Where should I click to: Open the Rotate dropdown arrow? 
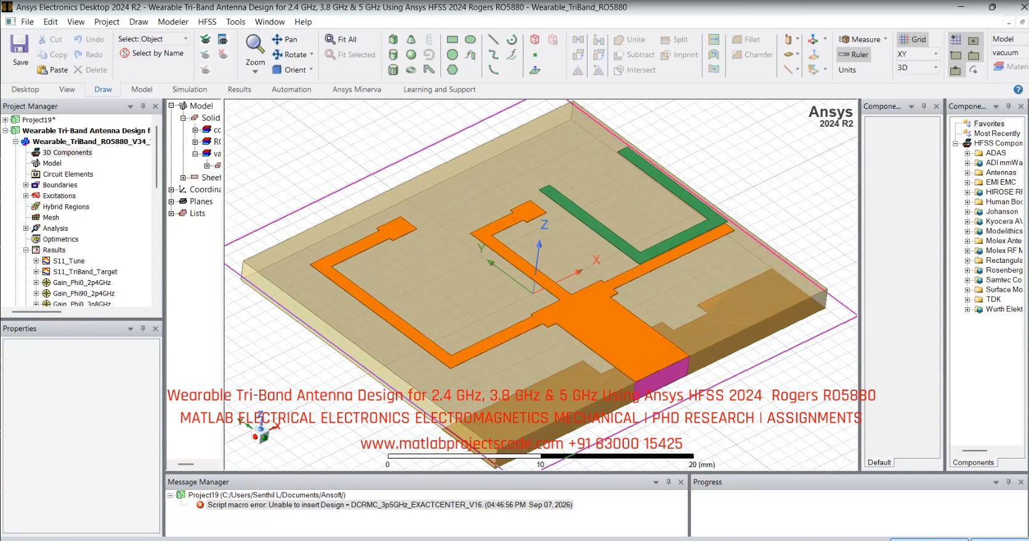pos(312,54)
